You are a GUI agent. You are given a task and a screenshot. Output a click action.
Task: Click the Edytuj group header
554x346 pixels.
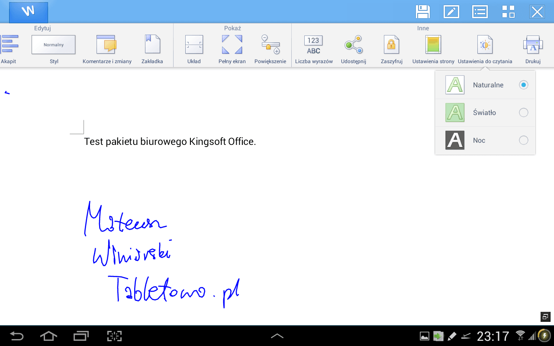tap(42, 28)
